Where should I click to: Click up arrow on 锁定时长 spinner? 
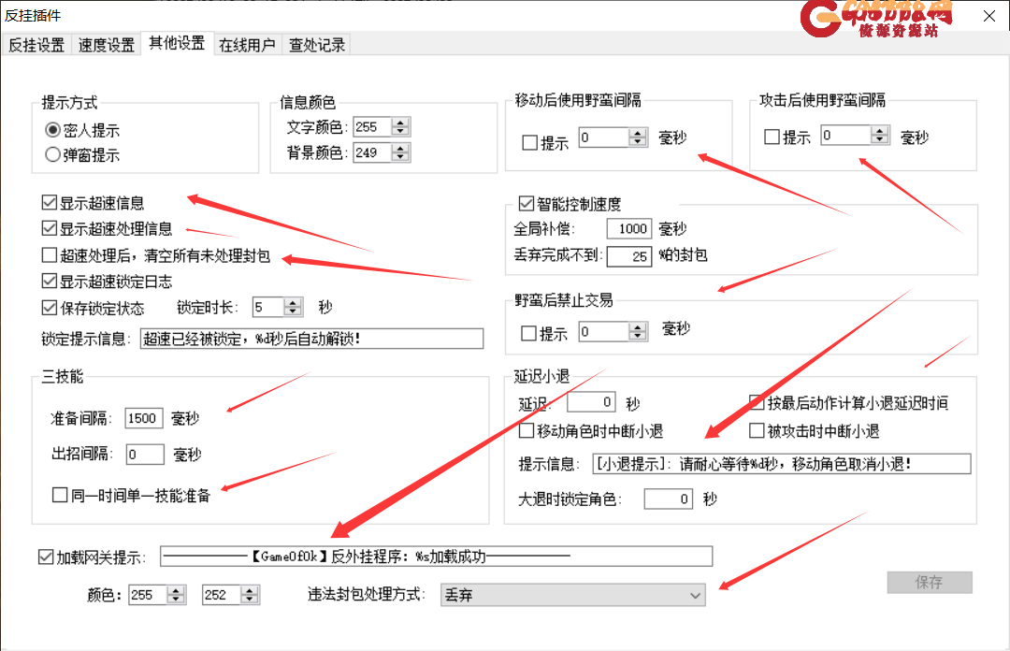tap(293, 302)
